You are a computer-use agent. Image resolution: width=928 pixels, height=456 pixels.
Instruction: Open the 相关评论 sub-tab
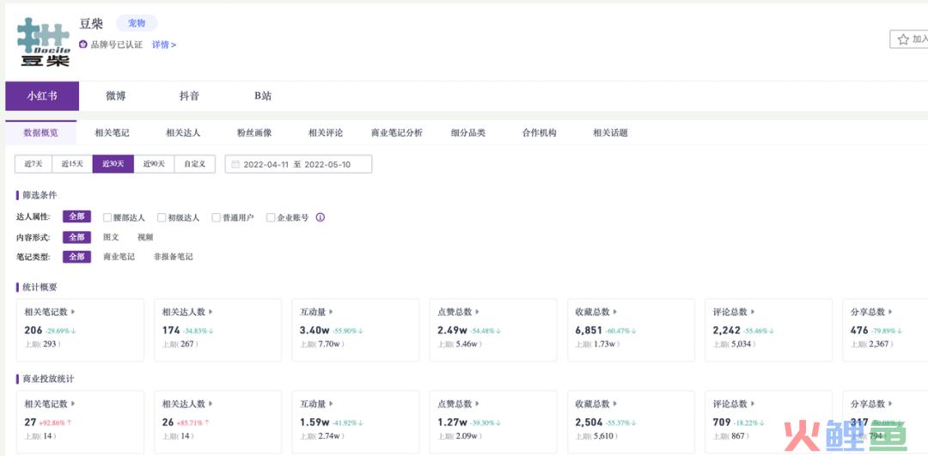pos(326,133)
